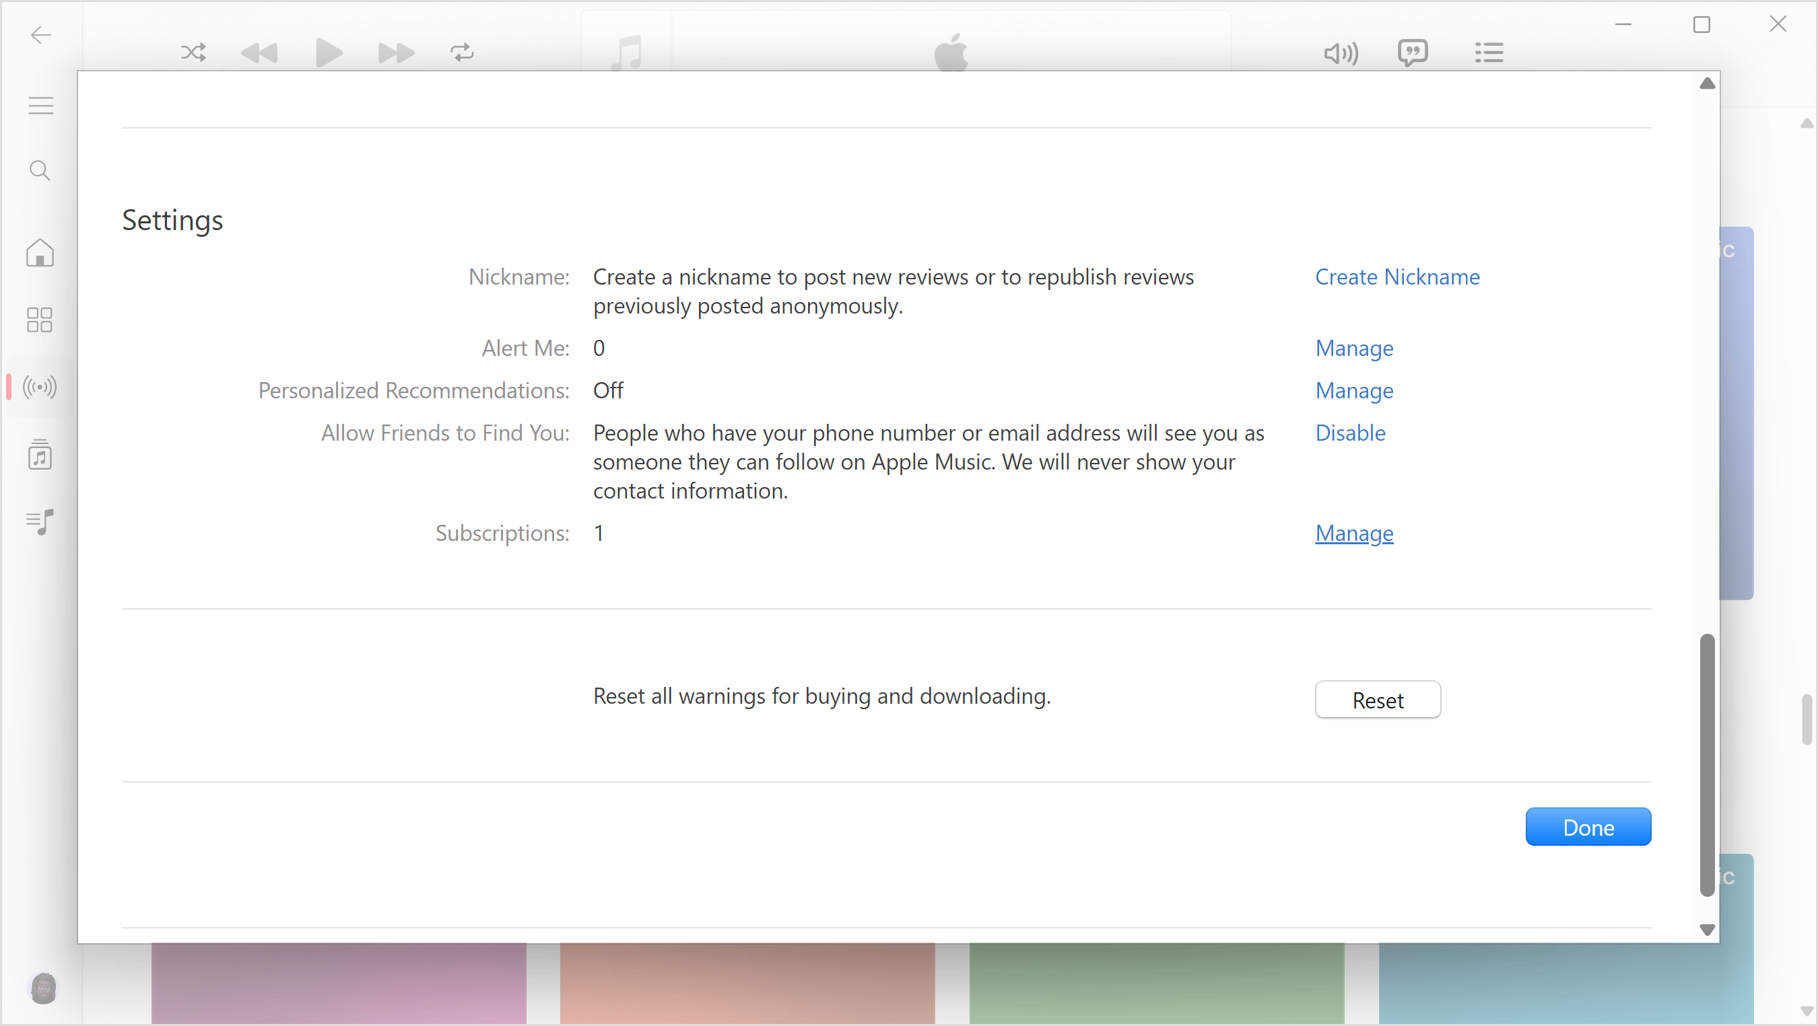Click the 'Allow Friends to Find You:' label

pyautogui.click(x=445, y=433)
